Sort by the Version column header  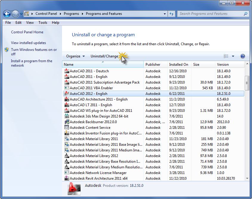pos(230,65)
